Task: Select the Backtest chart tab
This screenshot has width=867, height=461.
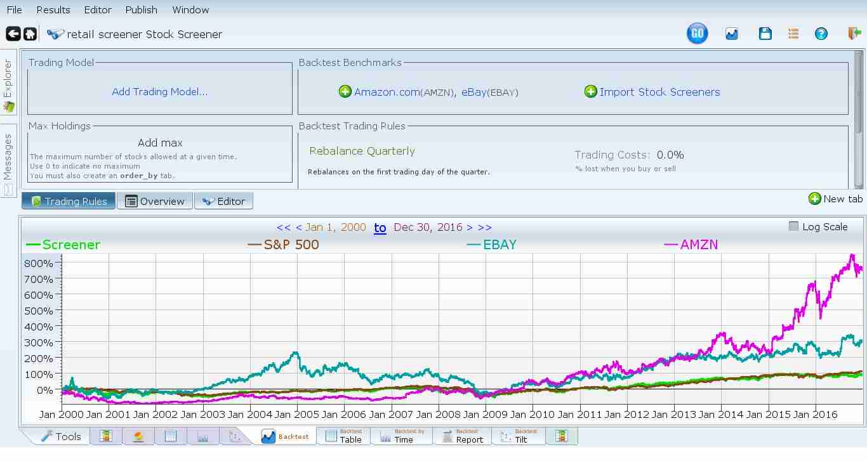Action: 286,436
